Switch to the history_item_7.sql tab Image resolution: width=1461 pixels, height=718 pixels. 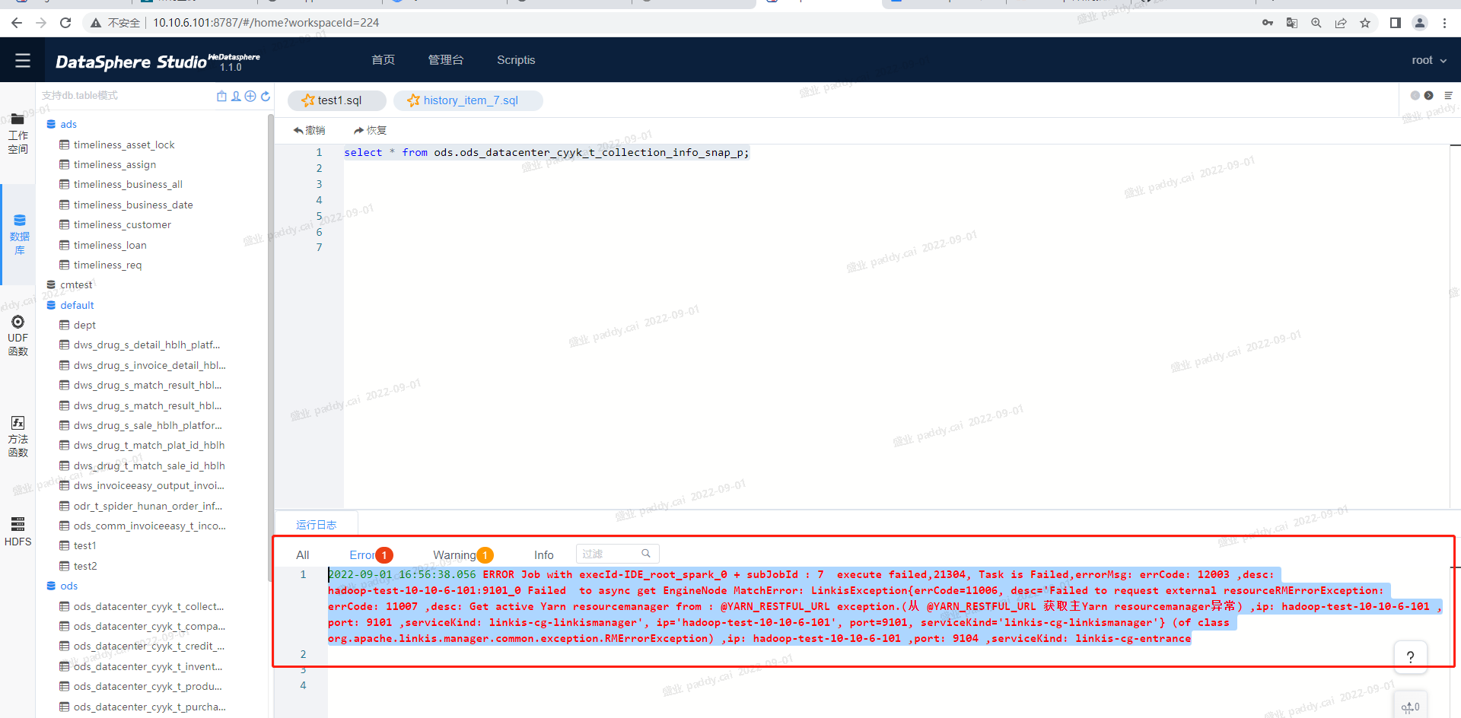tap(468, 100)
